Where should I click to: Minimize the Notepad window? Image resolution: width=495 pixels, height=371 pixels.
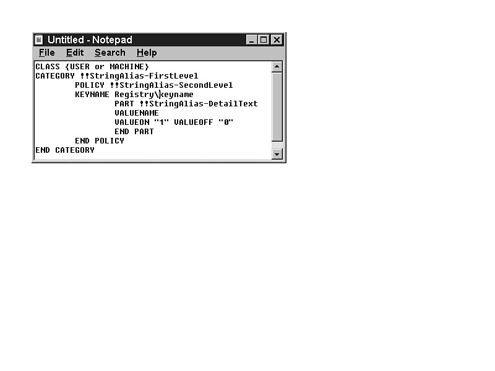[251, 40]
